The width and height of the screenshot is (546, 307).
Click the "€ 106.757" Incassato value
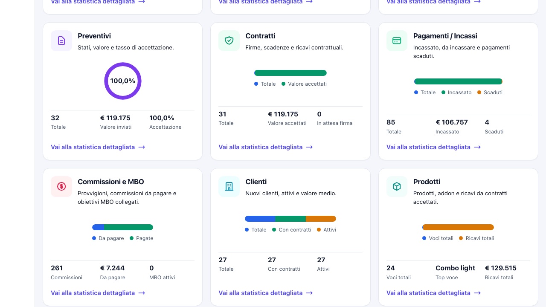pyautogui.click(x=452, y=122)
